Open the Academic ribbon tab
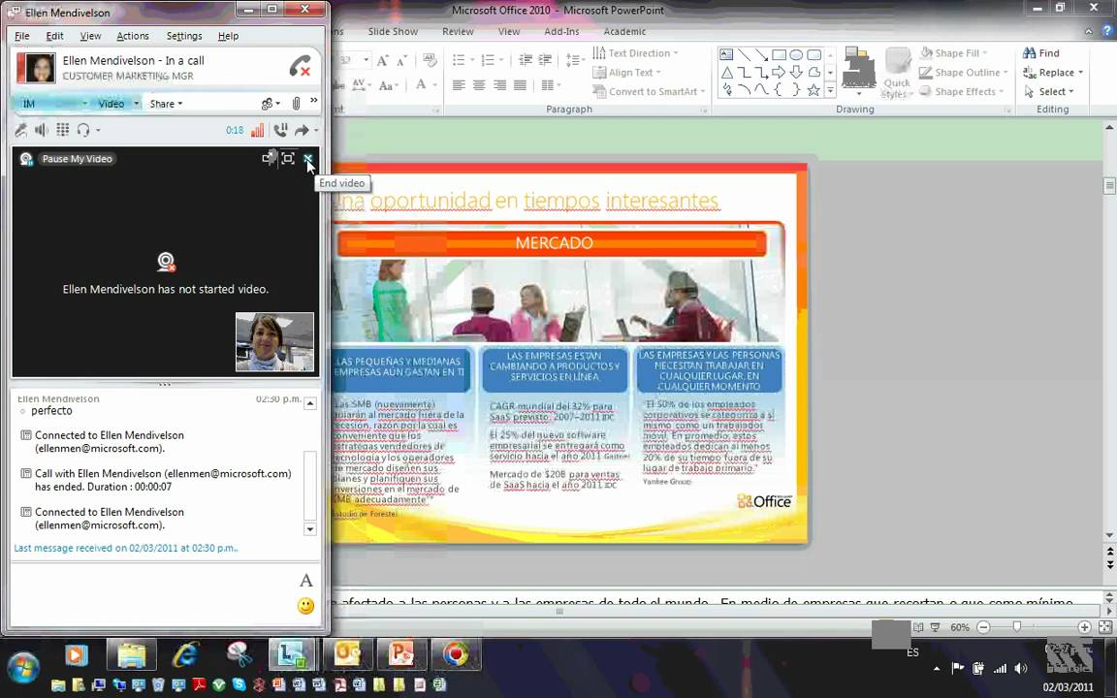The width and height of the screenshot is (1117, 698). (x=624, y=31)
